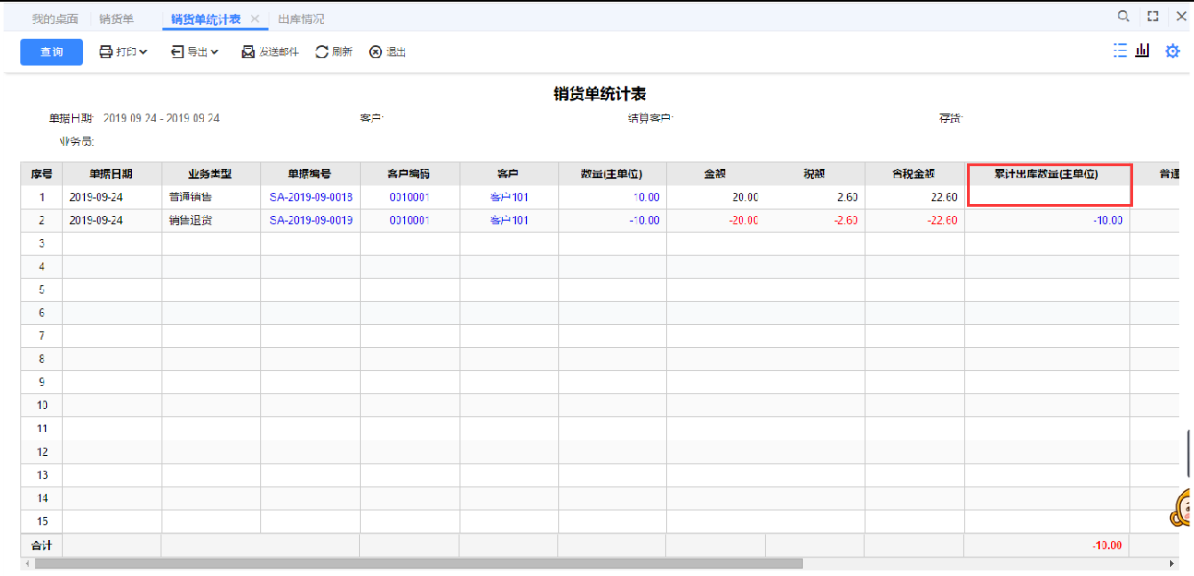Screen dimensions: 1194x576
Task: Click the 退出 exit icon
Action: (x=376, y=52)
